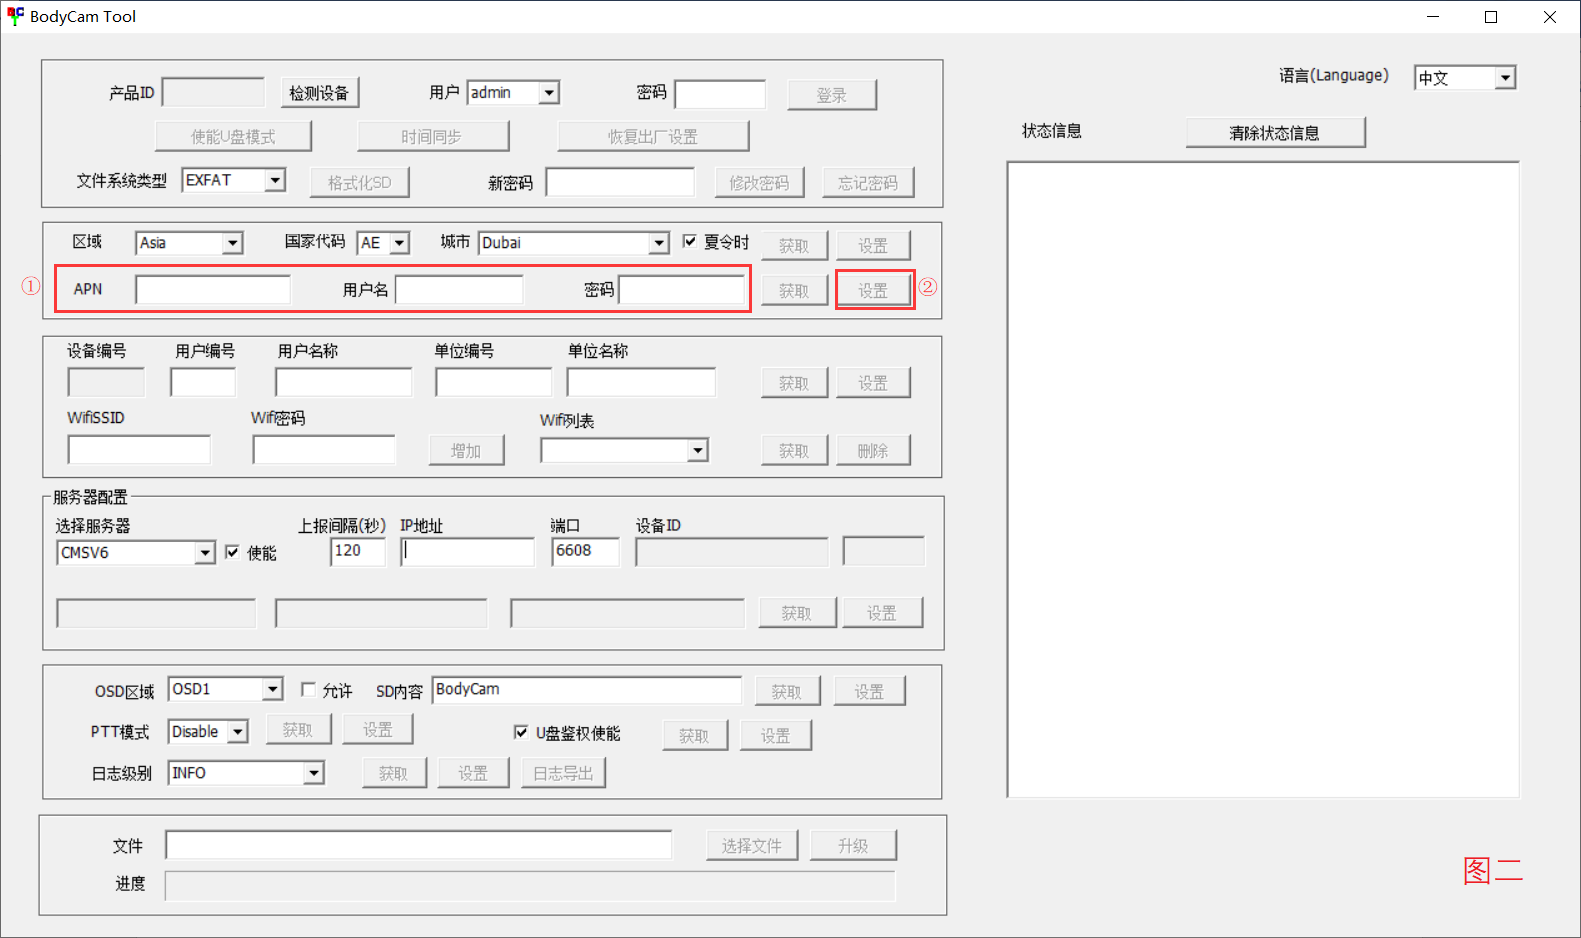Expand the 城市 Dubai dropdown
This screenshot has height=938, width=1581.
[x=658, y=243]
